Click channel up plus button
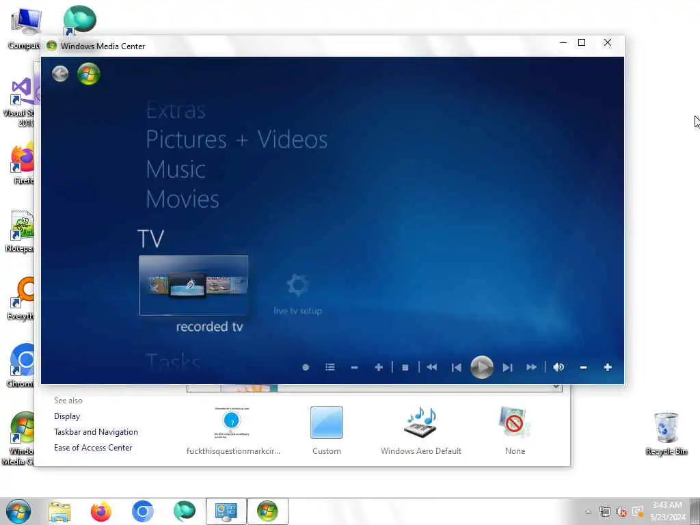The width and height of the screenshot is (700, 525). [x=379, y=367]
